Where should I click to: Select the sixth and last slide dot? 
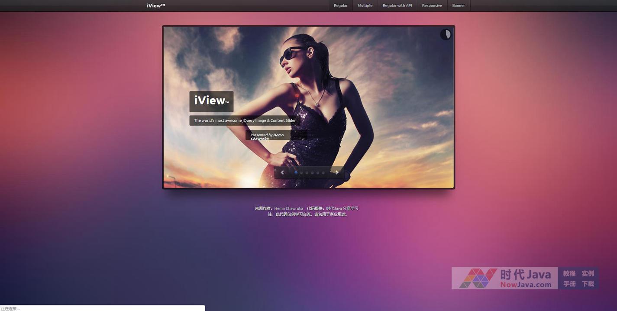pos(323,172)
